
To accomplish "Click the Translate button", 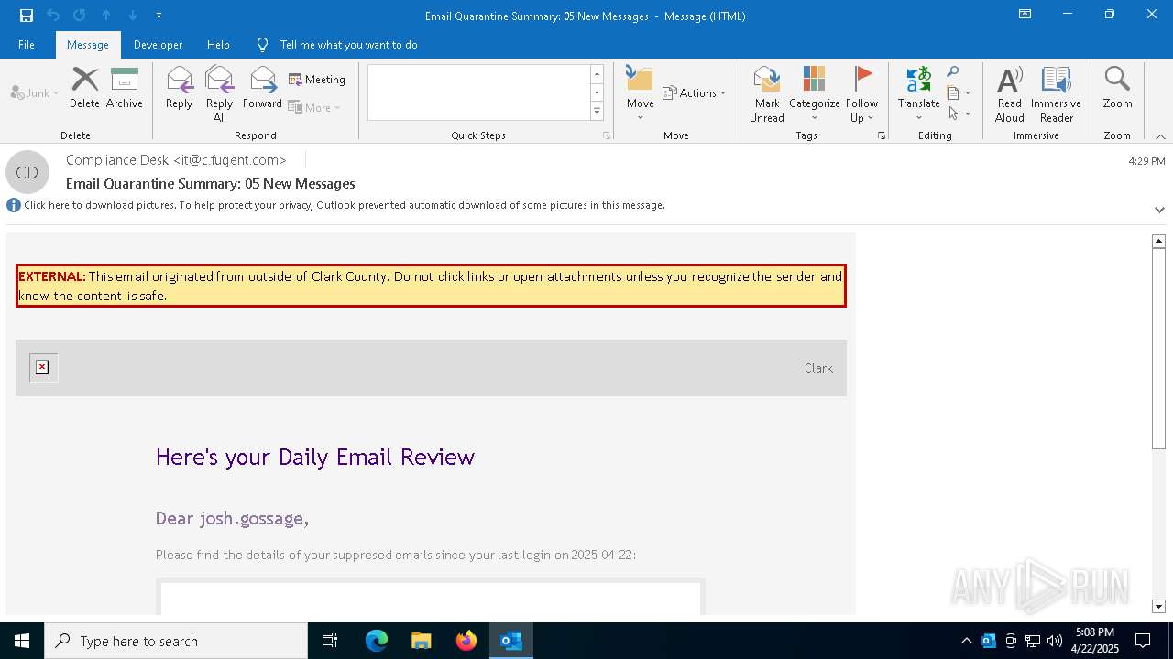I will click(x=918, y=93).
